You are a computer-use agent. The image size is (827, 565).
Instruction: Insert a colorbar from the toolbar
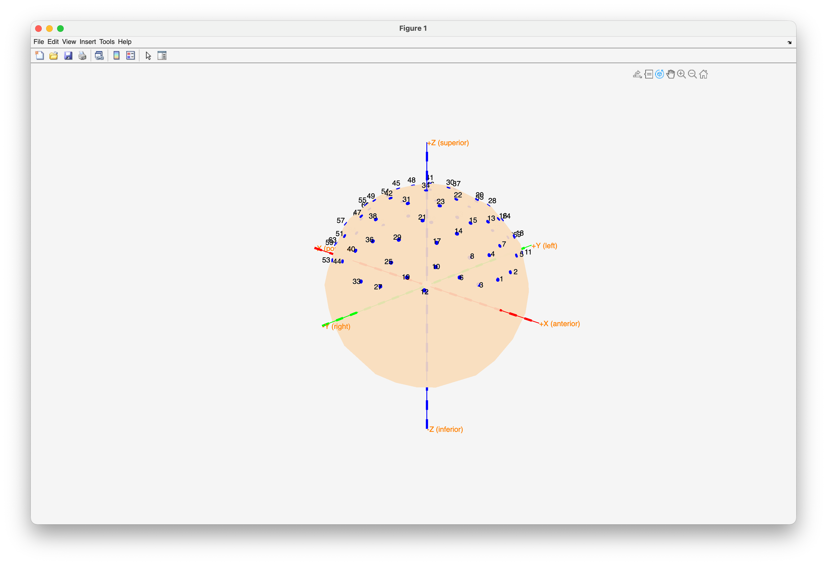(x=116, y=55)
